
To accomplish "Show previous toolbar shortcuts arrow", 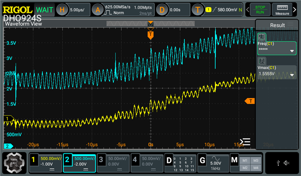I will (248, 9).
